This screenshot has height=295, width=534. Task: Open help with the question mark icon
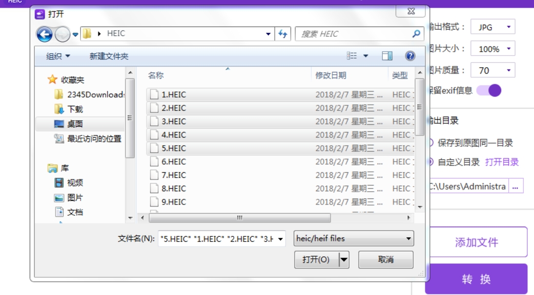tap(410, 56)
